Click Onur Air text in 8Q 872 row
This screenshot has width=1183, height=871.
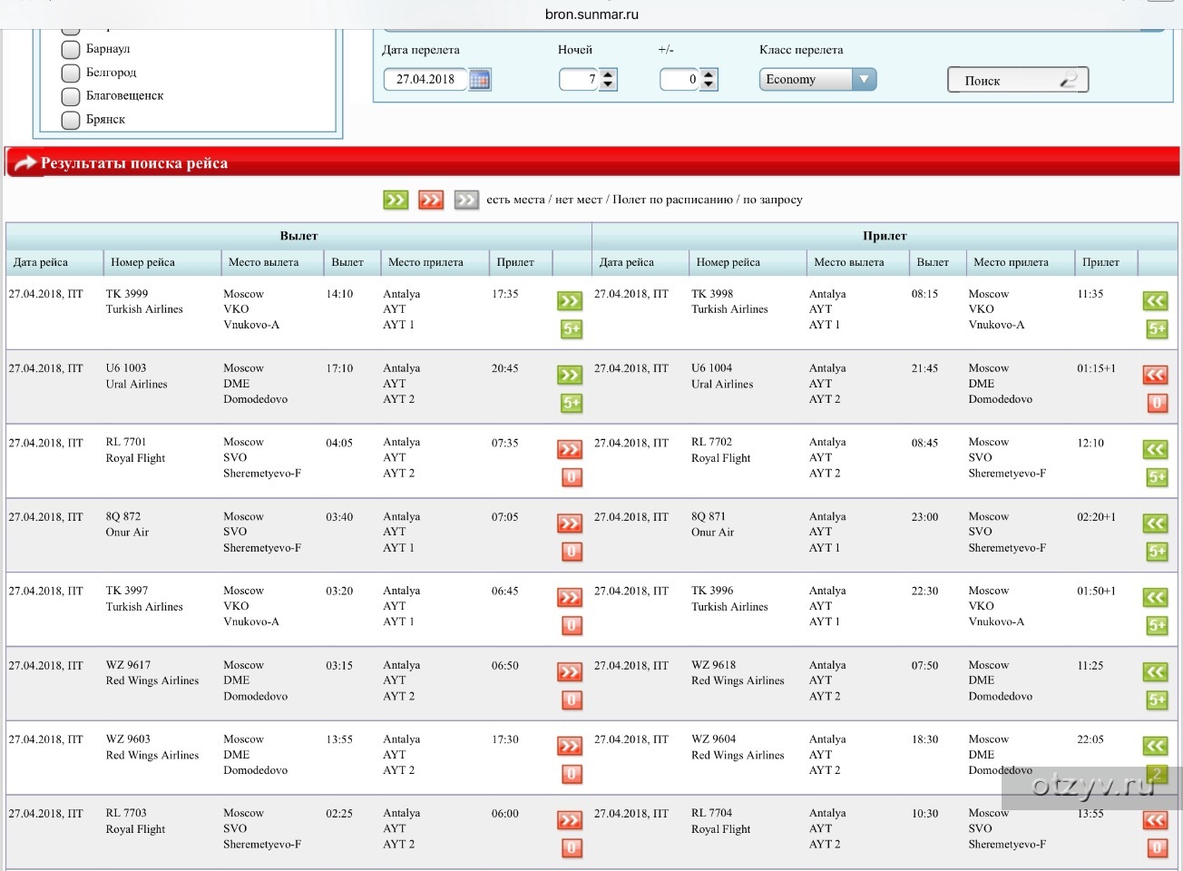(x=127, y=533)
